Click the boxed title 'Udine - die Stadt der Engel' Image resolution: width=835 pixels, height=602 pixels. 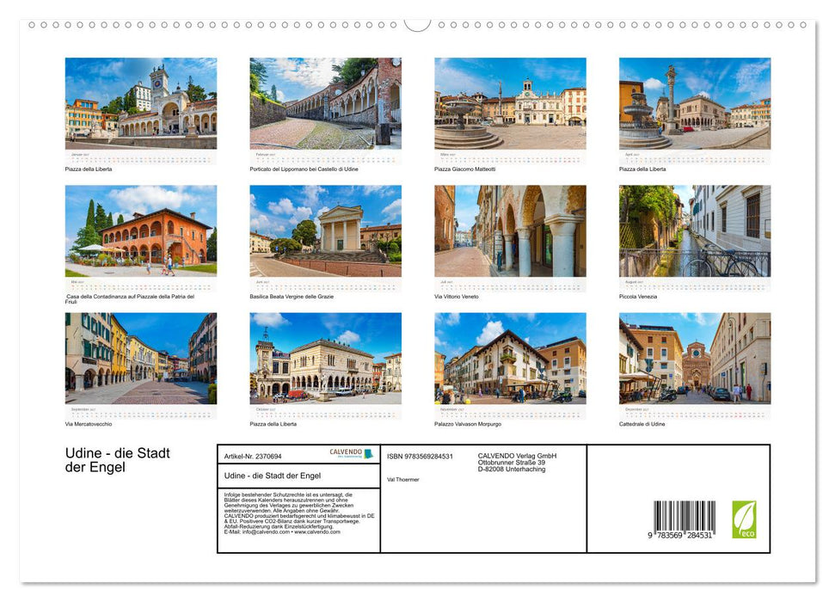(x=273, y=476)
